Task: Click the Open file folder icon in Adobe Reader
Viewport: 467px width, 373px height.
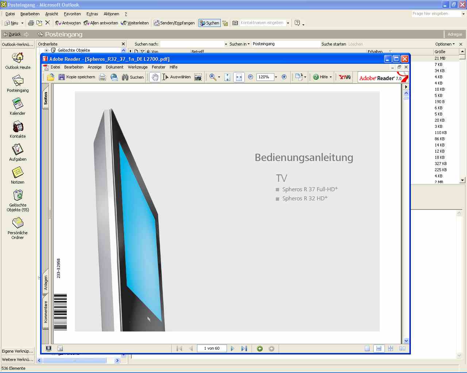Action: 51,77
